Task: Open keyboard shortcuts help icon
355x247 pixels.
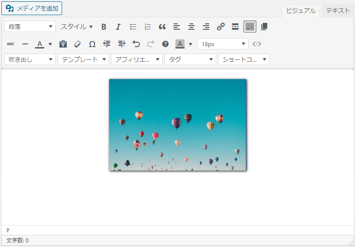Action: click(x=165, y=44)
